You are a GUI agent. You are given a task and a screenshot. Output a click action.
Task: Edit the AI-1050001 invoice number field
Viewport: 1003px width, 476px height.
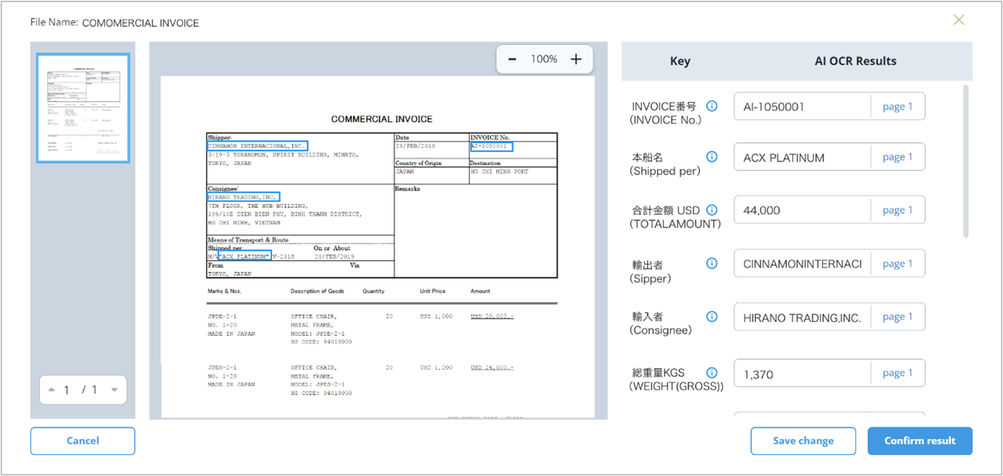(x=803, y=106)
